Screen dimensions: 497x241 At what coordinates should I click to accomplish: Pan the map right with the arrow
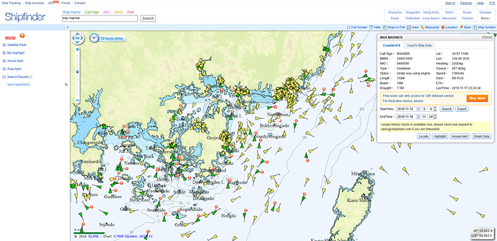tap(82, 38)
